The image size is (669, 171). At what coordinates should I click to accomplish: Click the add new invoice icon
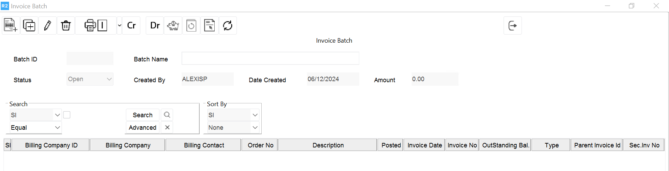click(x=10, y=25)
